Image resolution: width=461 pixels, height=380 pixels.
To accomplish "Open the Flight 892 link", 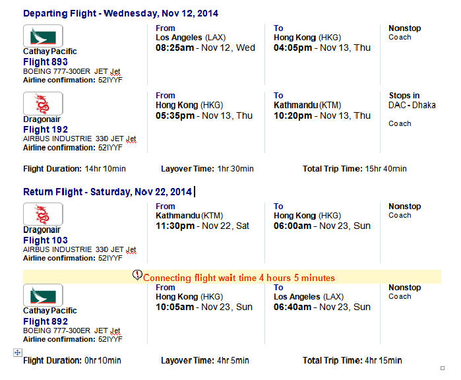I will [46, 321].
